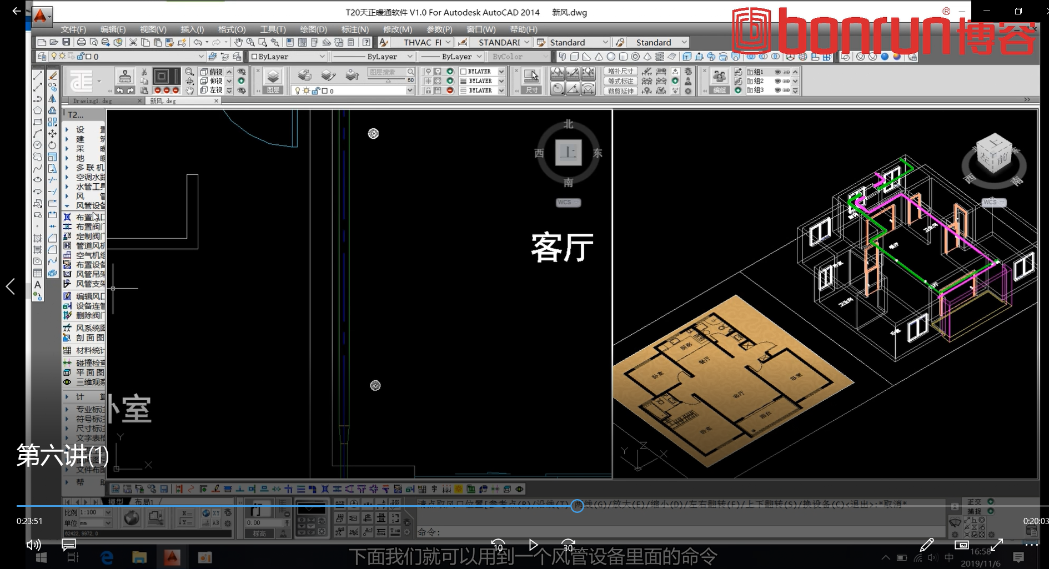
Task: Click the 增补尺寸 button
Action: 620,72
